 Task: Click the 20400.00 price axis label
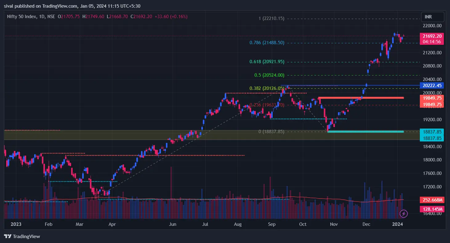(432, 79)
